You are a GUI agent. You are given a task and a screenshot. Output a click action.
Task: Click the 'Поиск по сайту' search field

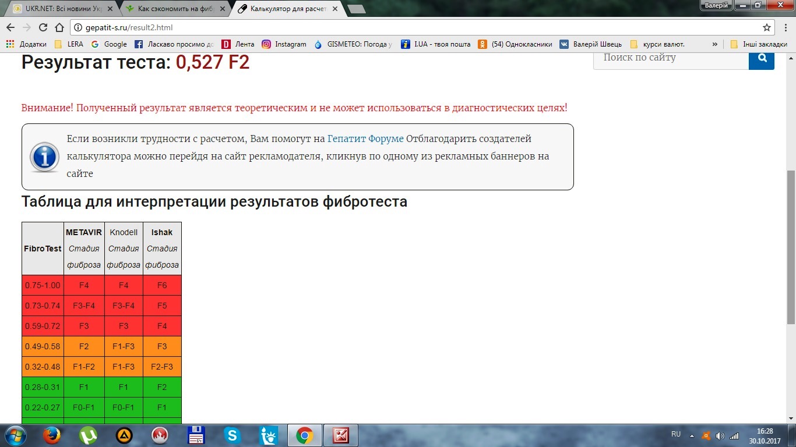click(671, 58)
